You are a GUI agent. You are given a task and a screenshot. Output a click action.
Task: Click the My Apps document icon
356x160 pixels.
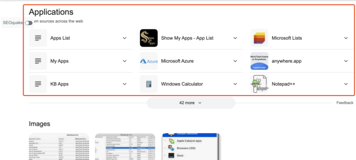(38, 61)
